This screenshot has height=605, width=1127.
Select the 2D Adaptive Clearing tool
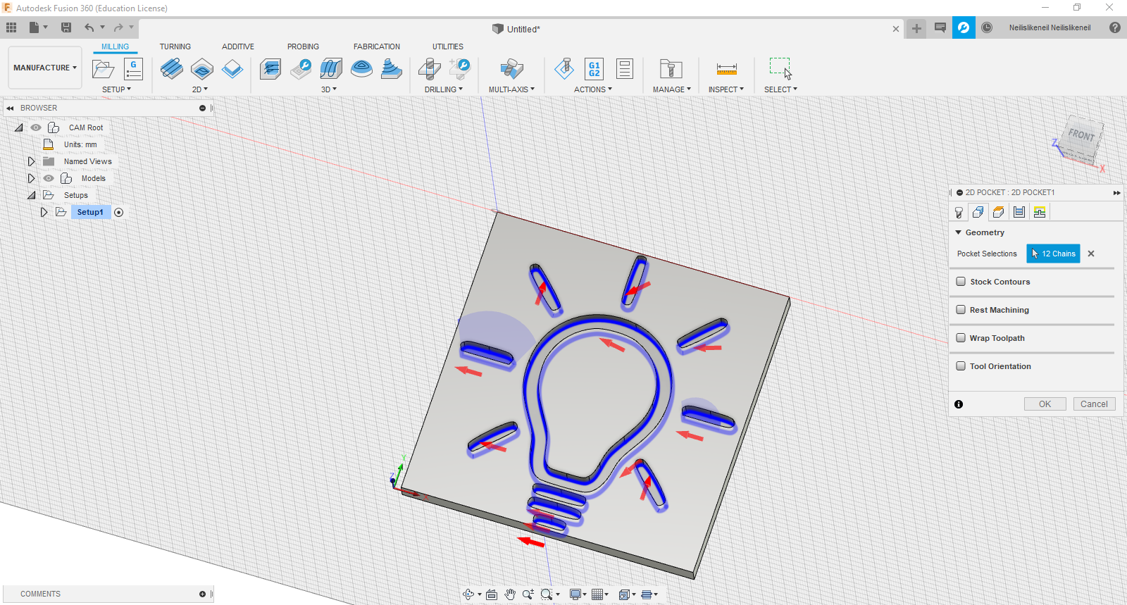172,69
